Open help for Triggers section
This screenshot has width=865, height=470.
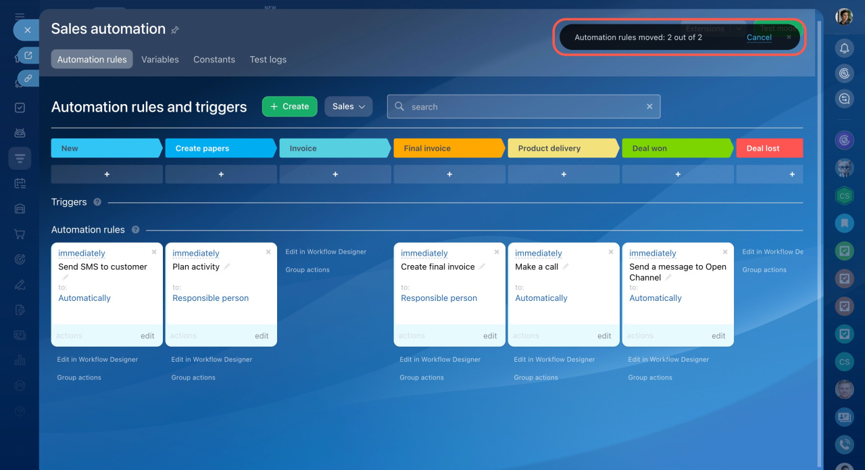point(97,202)
